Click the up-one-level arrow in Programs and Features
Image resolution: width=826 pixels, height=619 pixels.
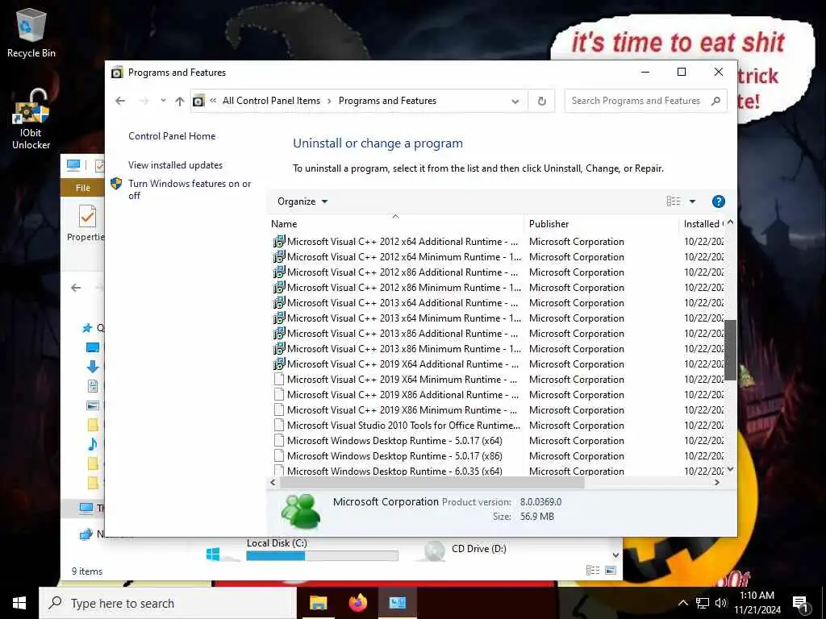[x=180, y=101]
